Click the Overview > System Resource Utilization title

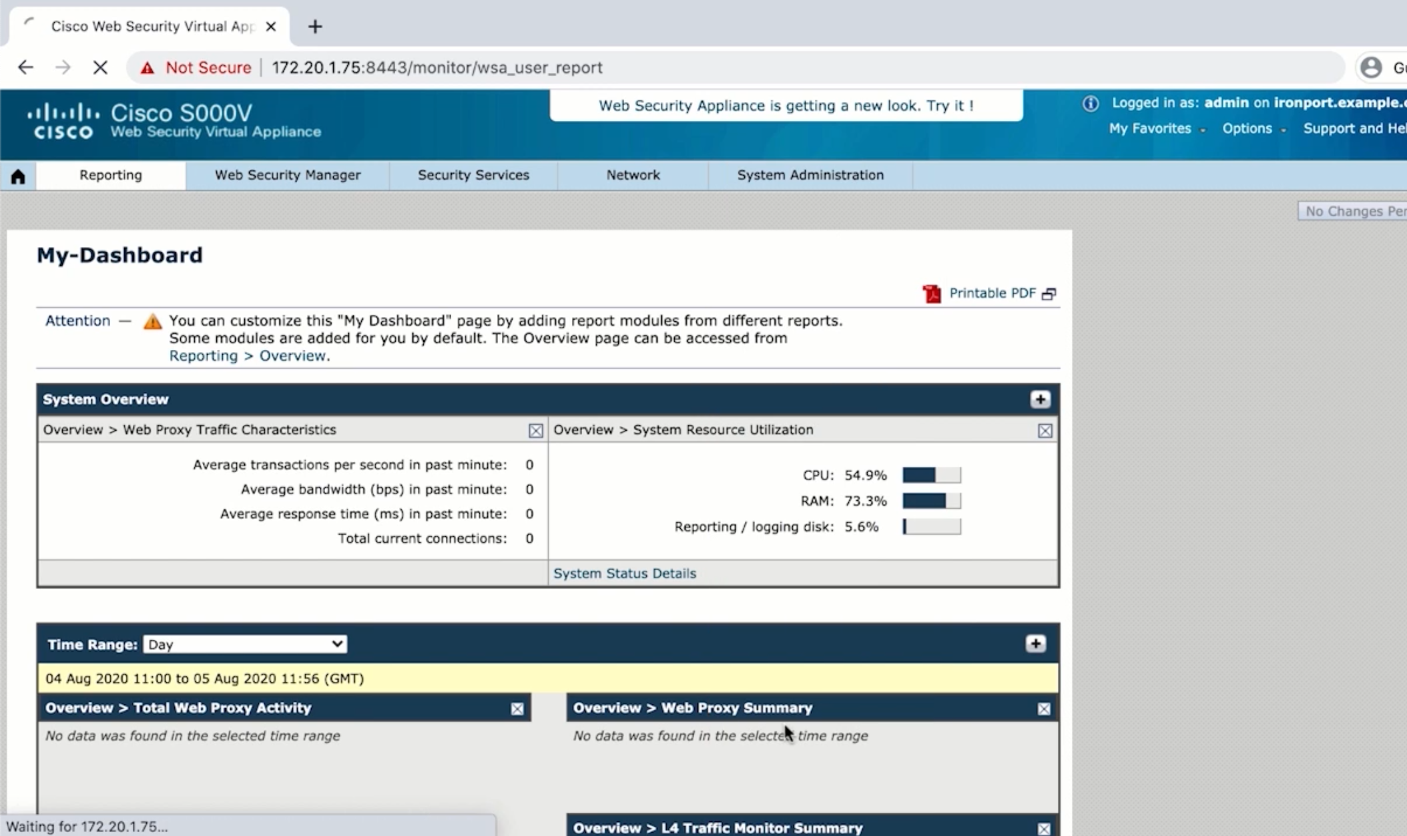tap(683, 430)
